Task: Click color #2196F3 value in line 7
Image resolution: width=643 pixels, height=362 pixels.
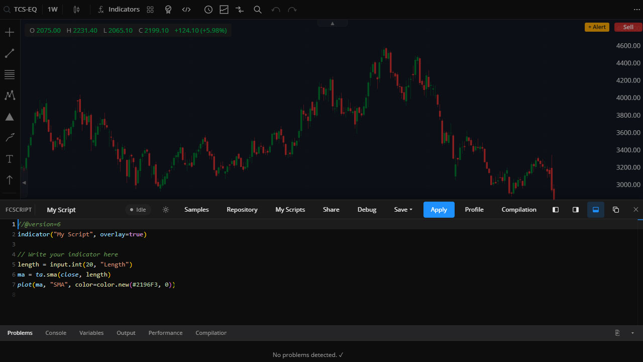Action: click(x=145, y=285)
